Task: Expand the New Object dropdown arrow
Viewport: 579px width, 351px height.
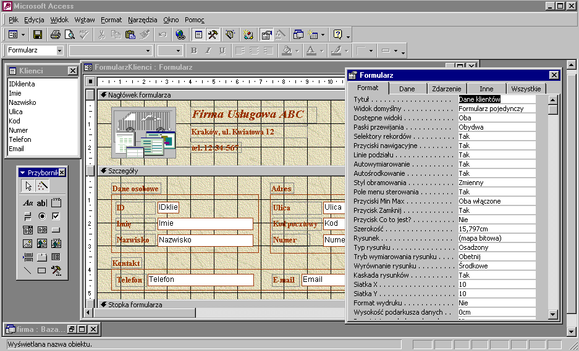Action: (x=323, y=35)
